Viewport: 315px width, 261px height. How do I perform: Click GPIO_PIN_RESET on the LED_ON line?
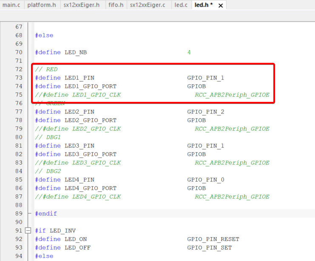[213, 239]
